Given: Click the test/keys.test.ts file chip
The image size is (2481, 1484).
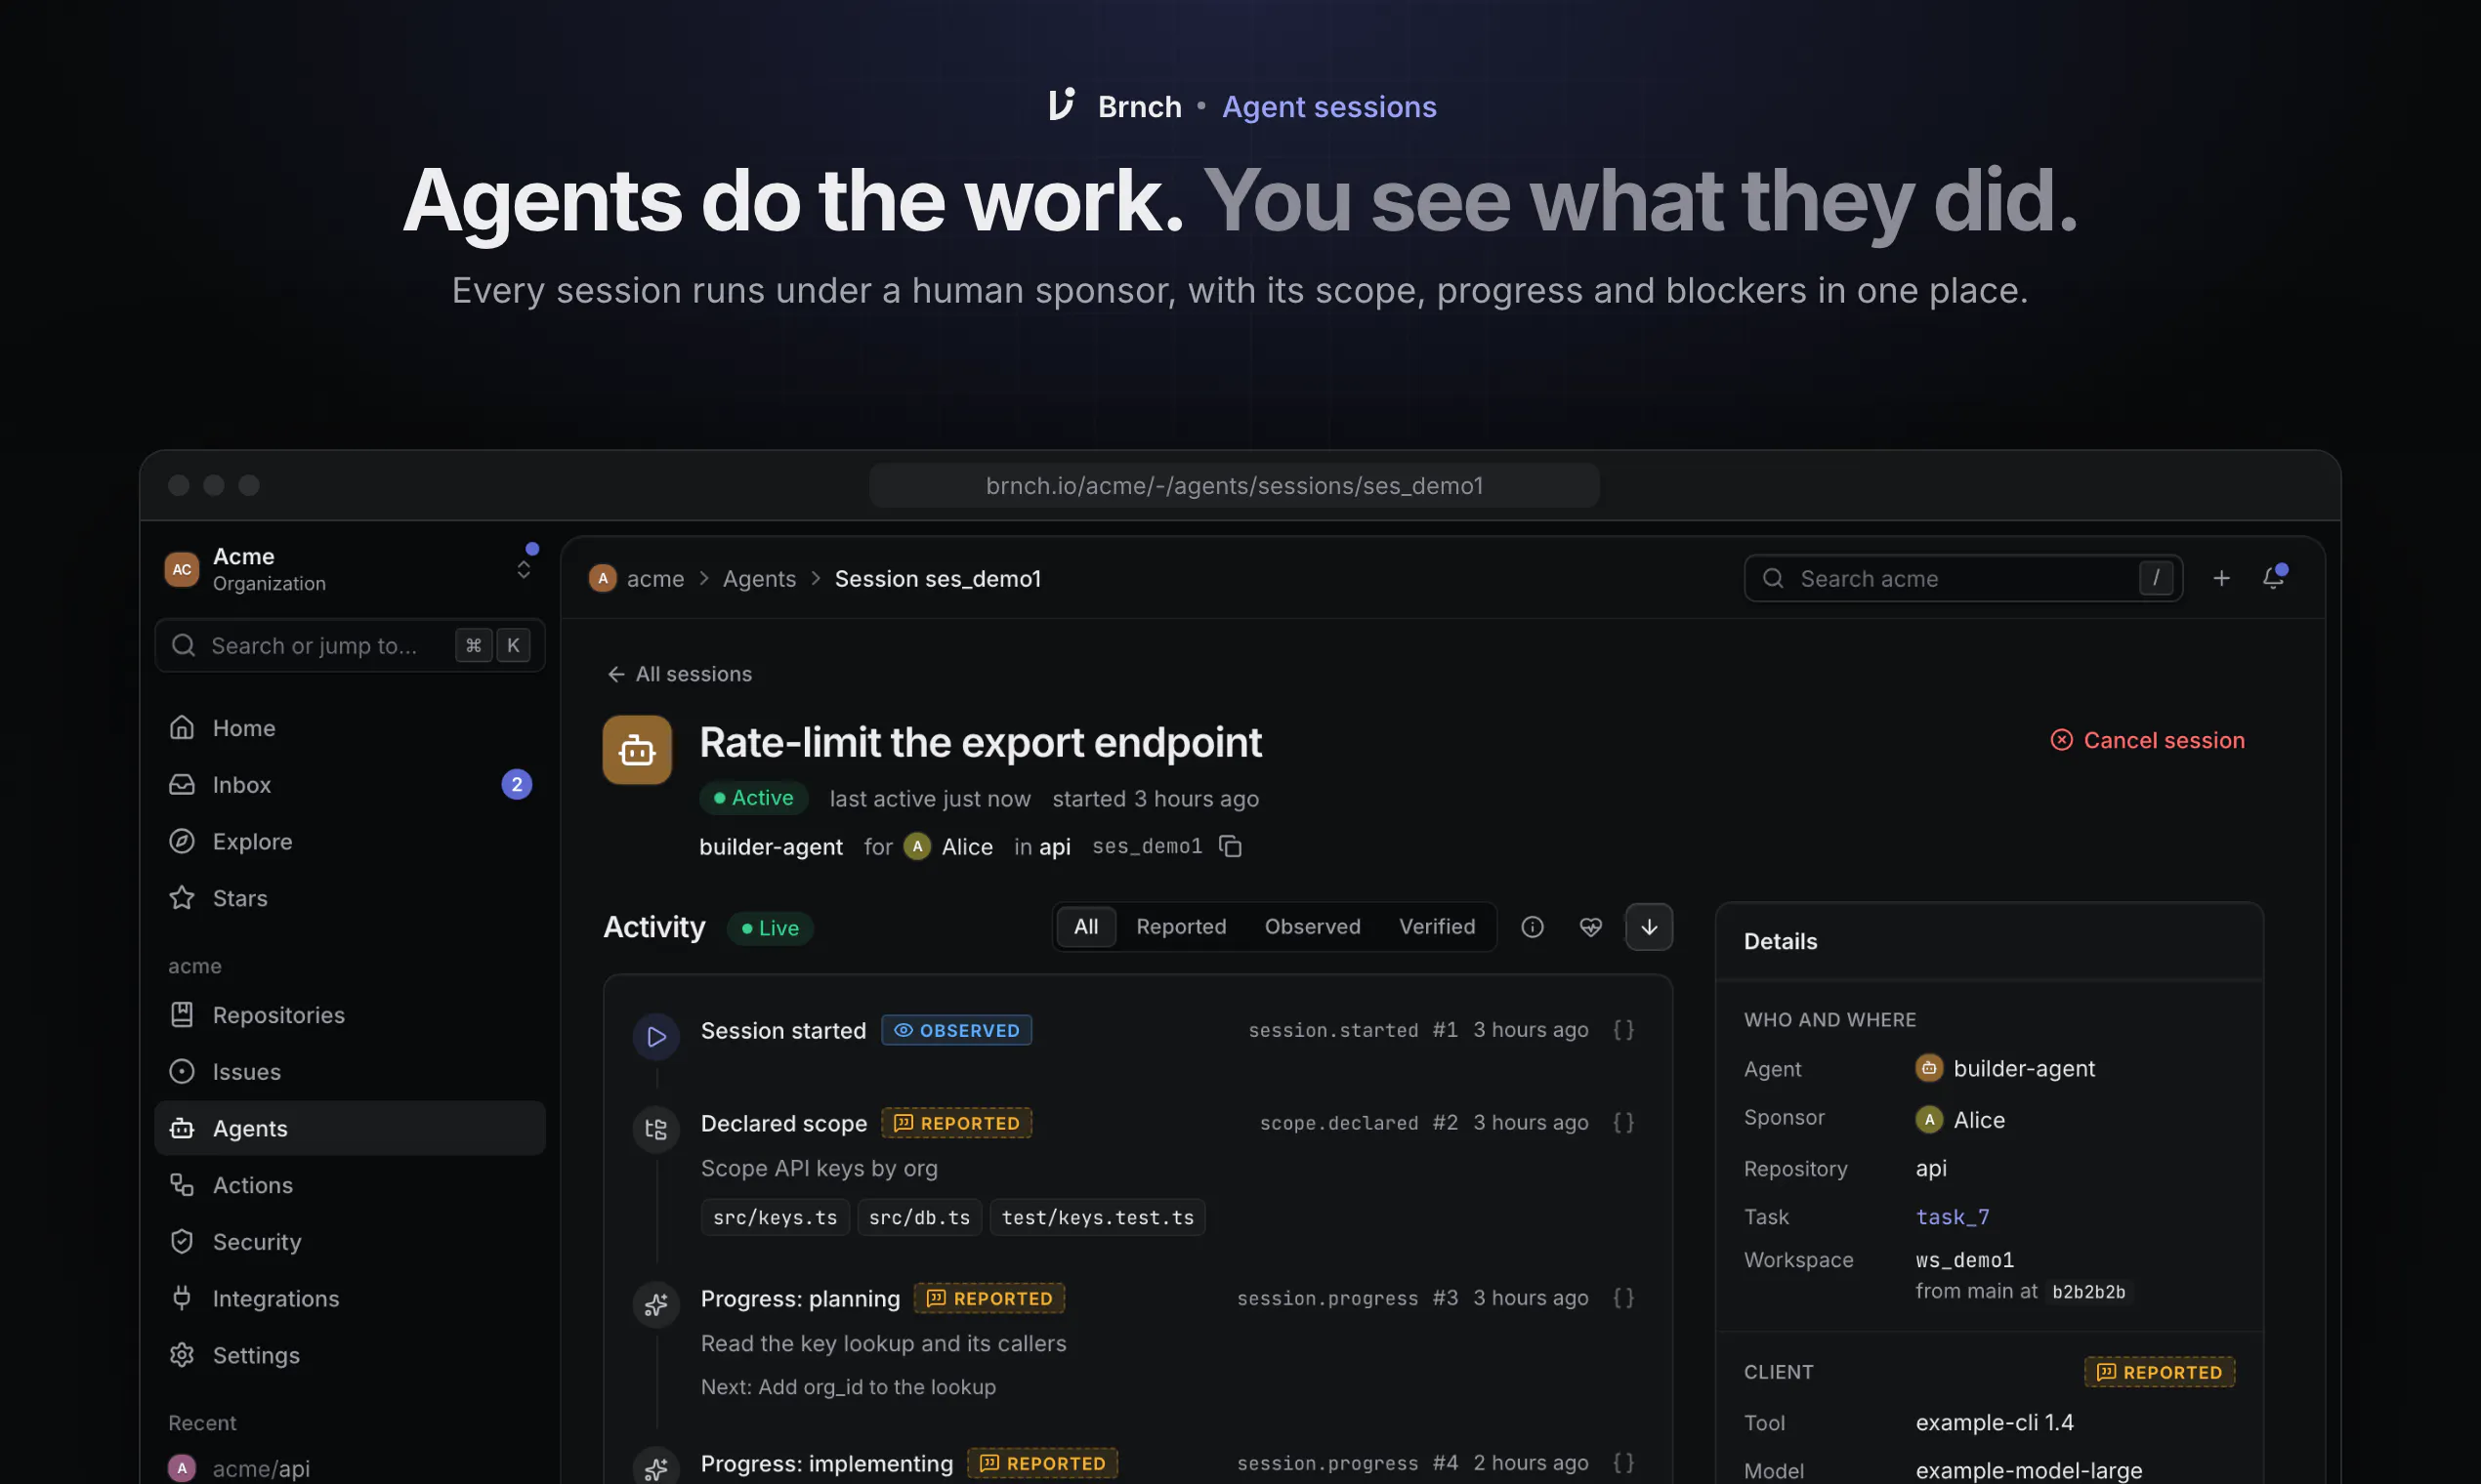Looking at the screenshot, I should pyautogui.click(x=1098, y=1218).
